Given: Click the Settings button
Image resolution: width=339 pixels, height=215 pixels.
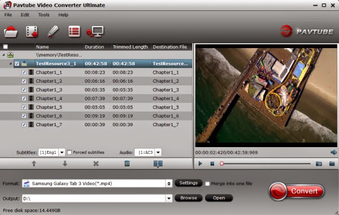Looking at the screenshot, I should click(x=189, y=183).
